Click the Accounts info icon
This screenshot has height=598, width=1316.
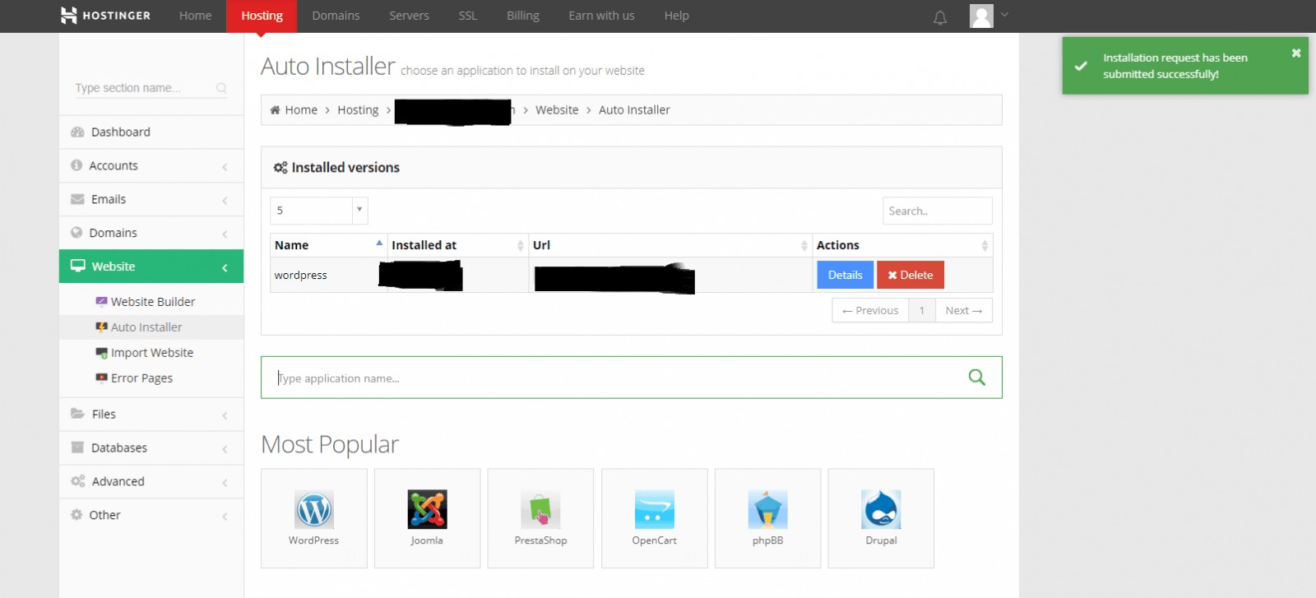pos(76,165)
